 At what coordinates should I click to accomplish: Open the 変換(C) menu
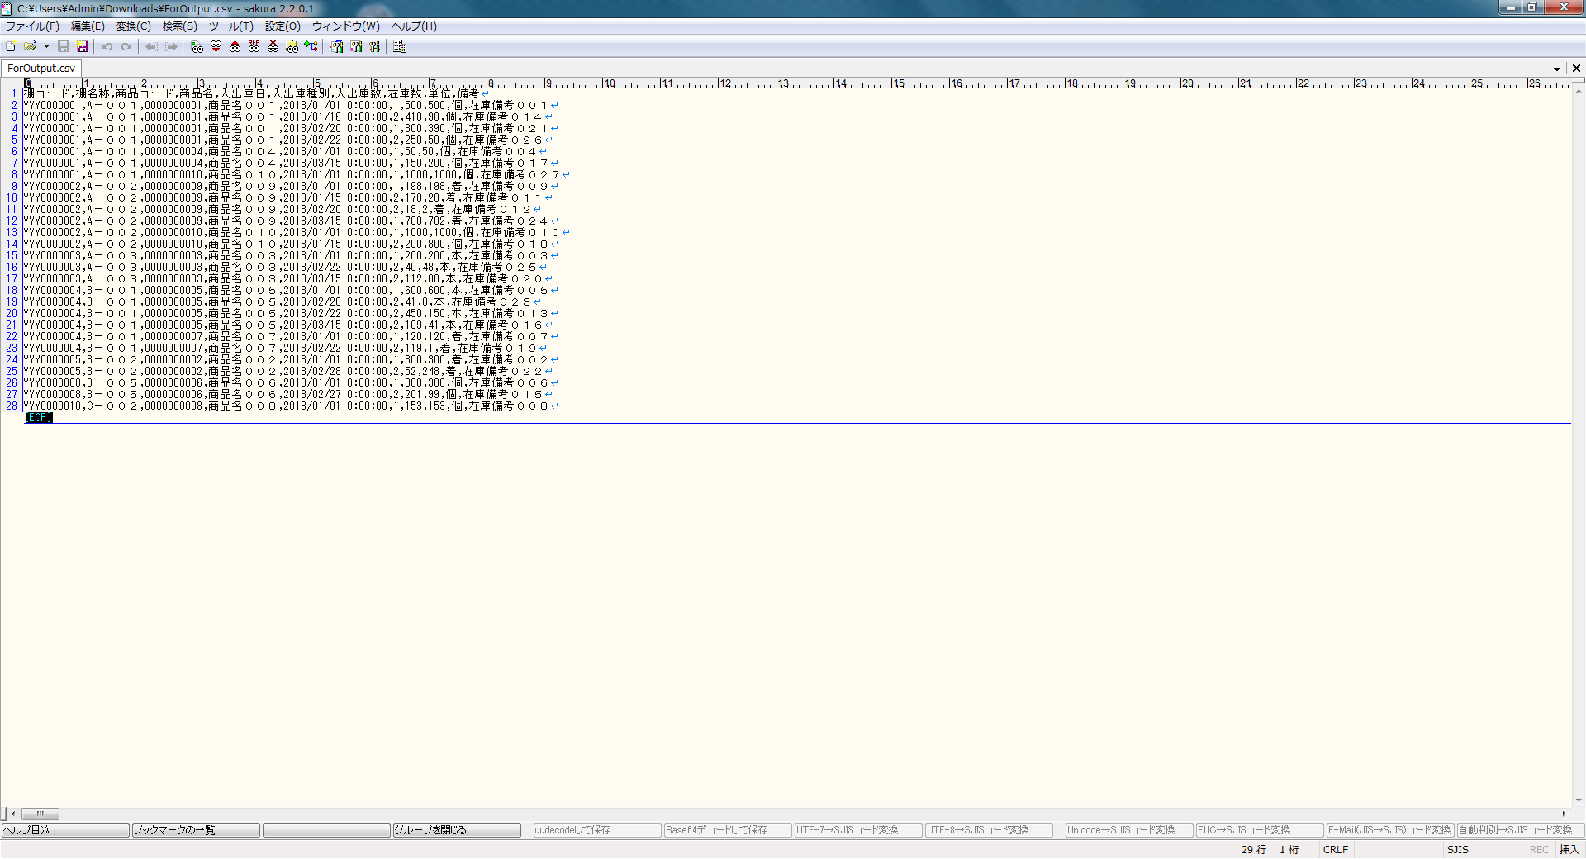pyautogui.click(x=134, y=26)
